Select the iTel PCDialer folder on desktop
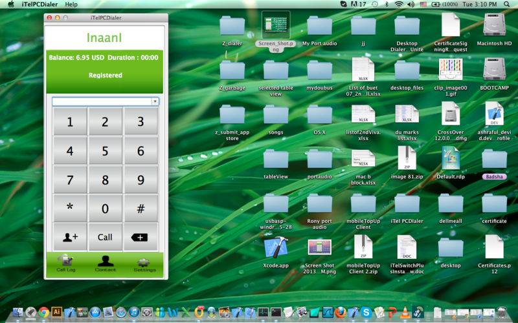 (407, 204)
